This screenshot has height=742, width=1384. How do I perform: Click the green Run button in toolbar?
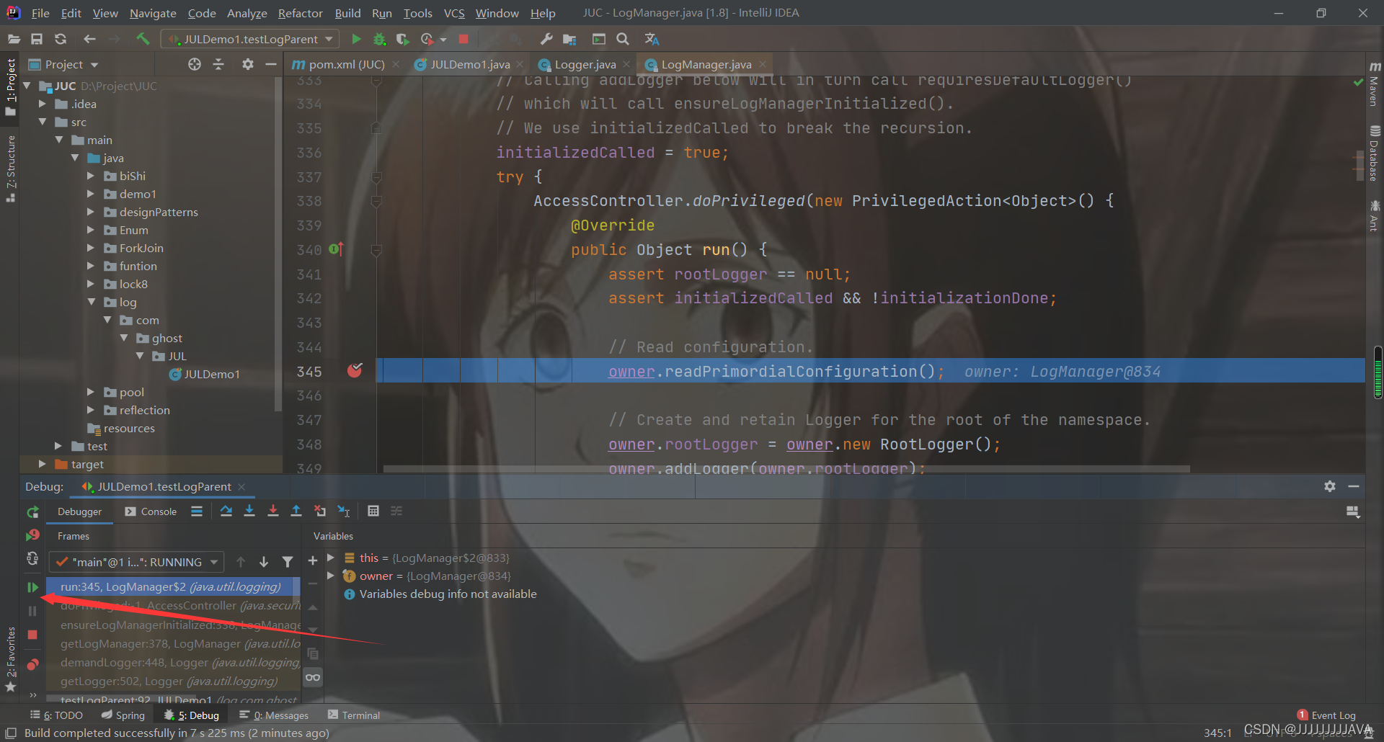(356, 39)
